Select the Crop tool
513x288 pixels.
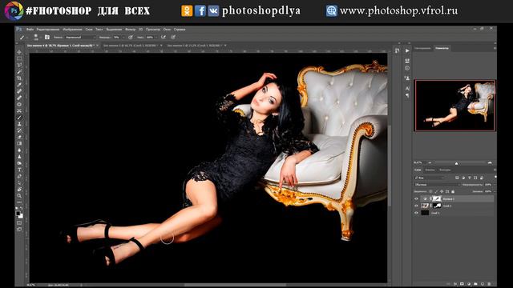pos(19,78)
